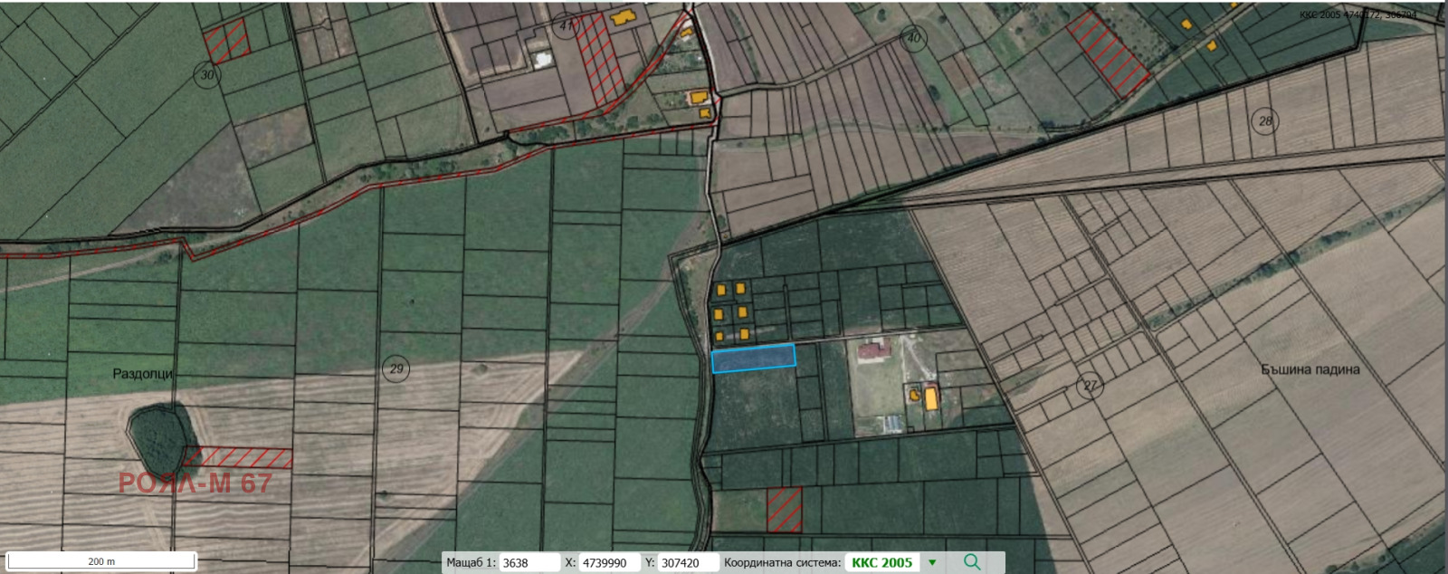
Task: Open the coordinate system dropdown arrow
Action: 932,563
